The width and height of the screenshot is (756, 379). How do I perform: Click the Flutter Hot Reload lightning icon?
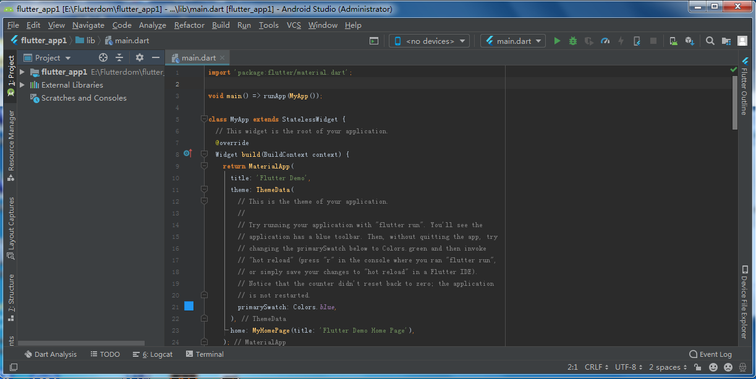pyautogui.click(x=621, y=41)
